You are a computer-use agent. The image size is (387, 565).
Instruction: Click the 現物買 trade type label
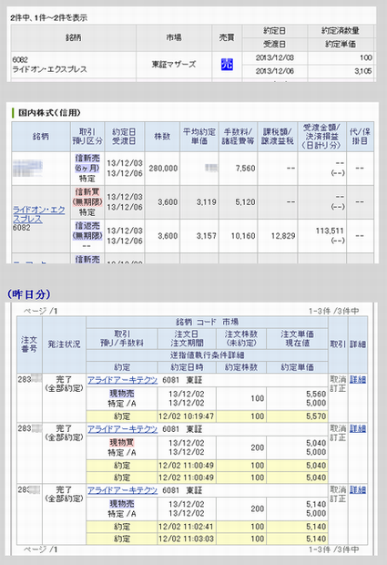tap(122, 443)
